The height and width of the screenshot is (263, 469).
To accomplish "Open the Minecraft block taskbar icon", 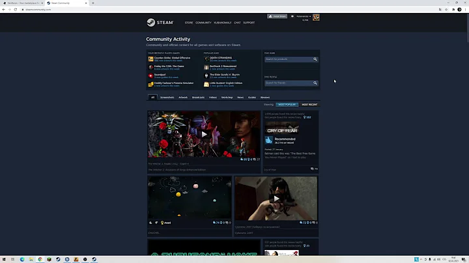I will pyautogui.click(x=49, y=259).
